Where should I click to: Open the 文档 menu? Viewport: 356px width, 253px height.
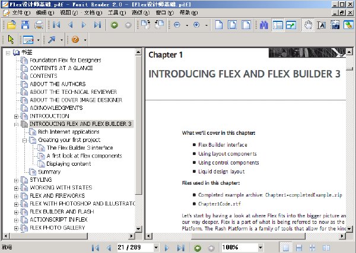(93, 12)
